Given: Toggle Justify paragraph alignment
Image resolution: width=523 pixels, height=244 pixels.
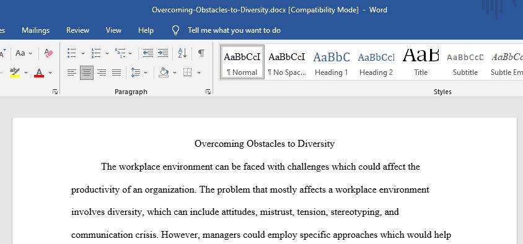Looking at the screenshot, I should (116, 72).
